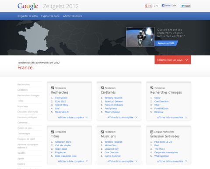The height and width of the screenshot is (169, 210).
Task: Open the Secret Story link
Action: [x=62, y=105]
